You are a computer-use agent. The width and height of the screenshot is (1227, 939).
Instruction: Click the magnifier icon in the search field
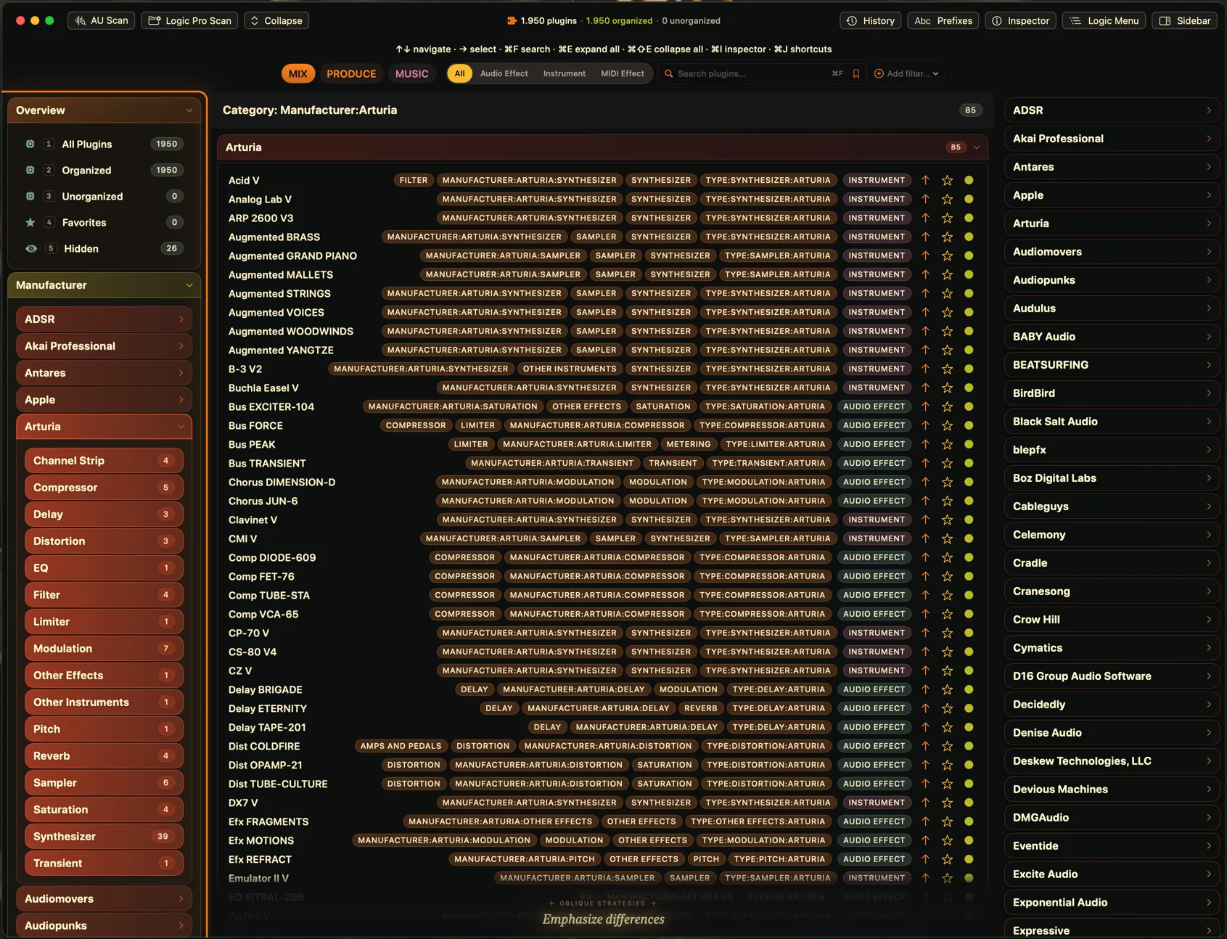(x=669, y=74)
